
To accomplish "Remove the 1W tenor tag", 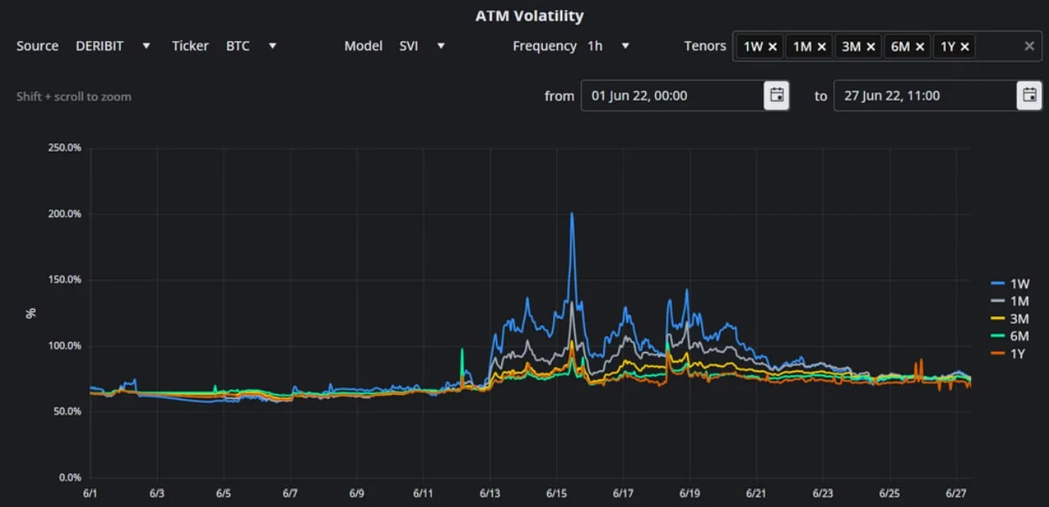I will click(x=773, y=47).
